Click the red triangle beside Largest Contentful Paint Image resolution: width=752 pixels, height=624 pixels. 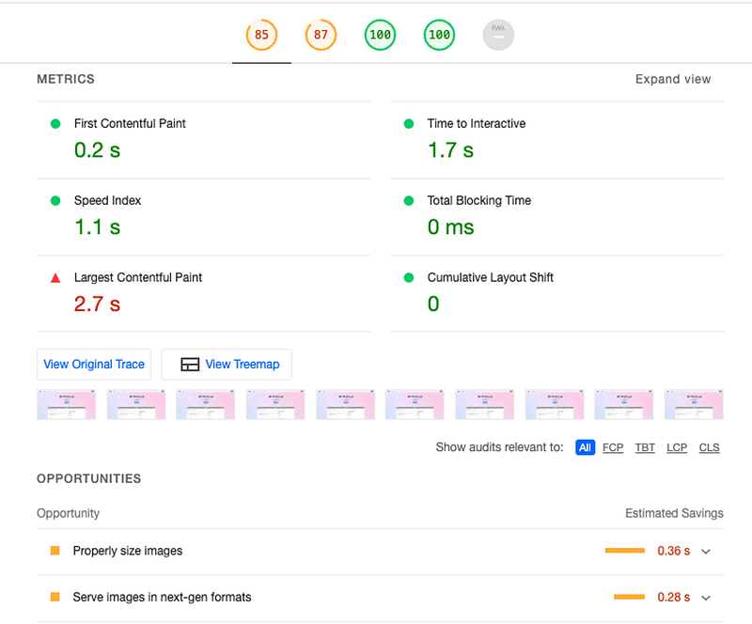(x=55, y=278)
